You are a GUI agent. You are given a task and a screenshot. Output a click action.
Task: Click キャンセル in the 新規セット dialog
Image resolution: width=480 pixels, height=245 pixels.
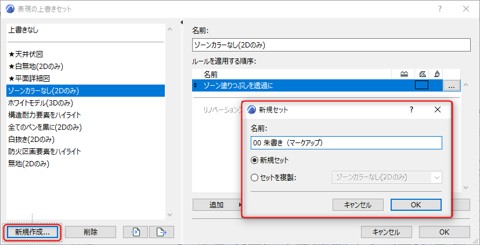(358, 204)
